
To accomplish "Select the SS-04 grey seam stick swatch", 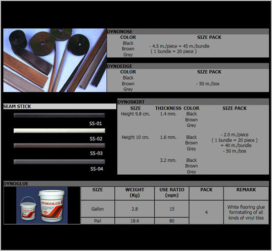I will click(59, 162).
